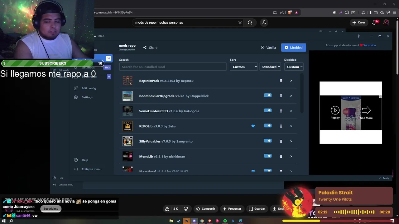Open Steam from the taskbar
399x224 pixels.
click(179, 221)
